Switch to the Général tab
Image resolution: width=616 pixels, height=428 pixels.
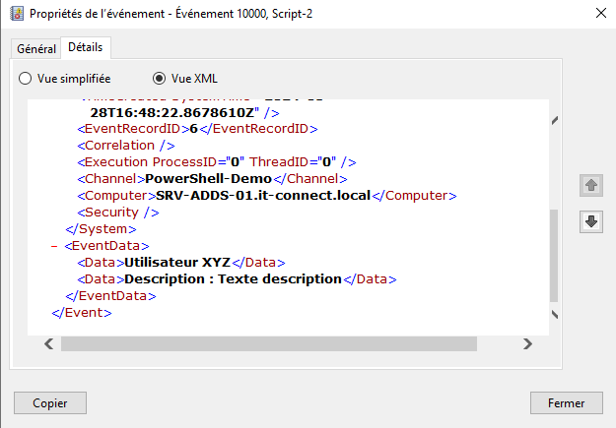point(36,48)
